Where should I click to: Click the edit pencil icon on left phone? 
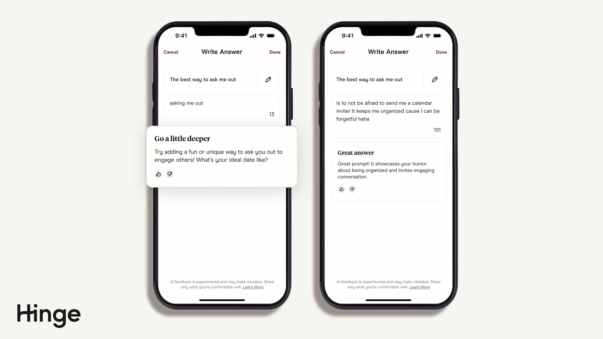[x=269, y=79]
